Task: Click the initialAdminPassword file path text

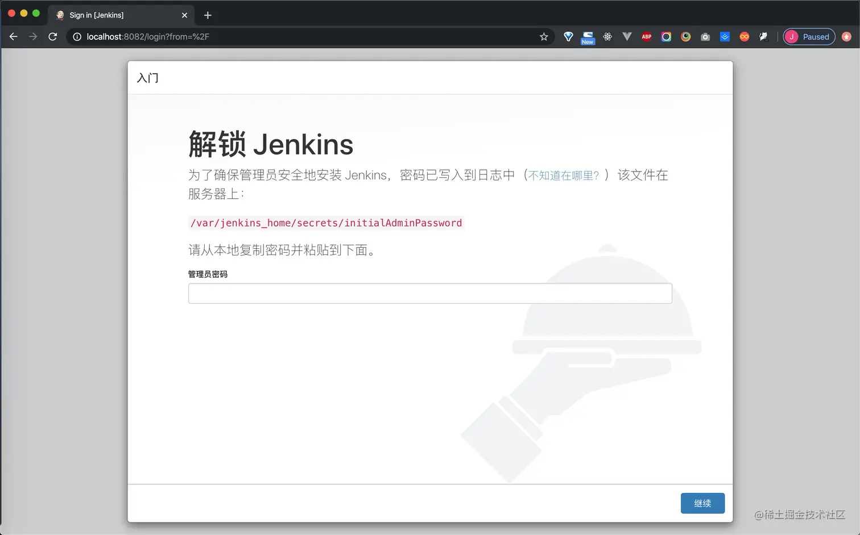Action: pyautogui.click(x=326, y=223)
